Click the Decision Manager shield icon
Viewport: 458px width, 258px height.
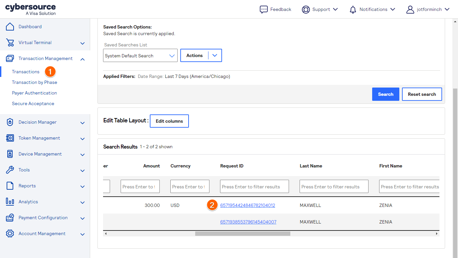10,122
